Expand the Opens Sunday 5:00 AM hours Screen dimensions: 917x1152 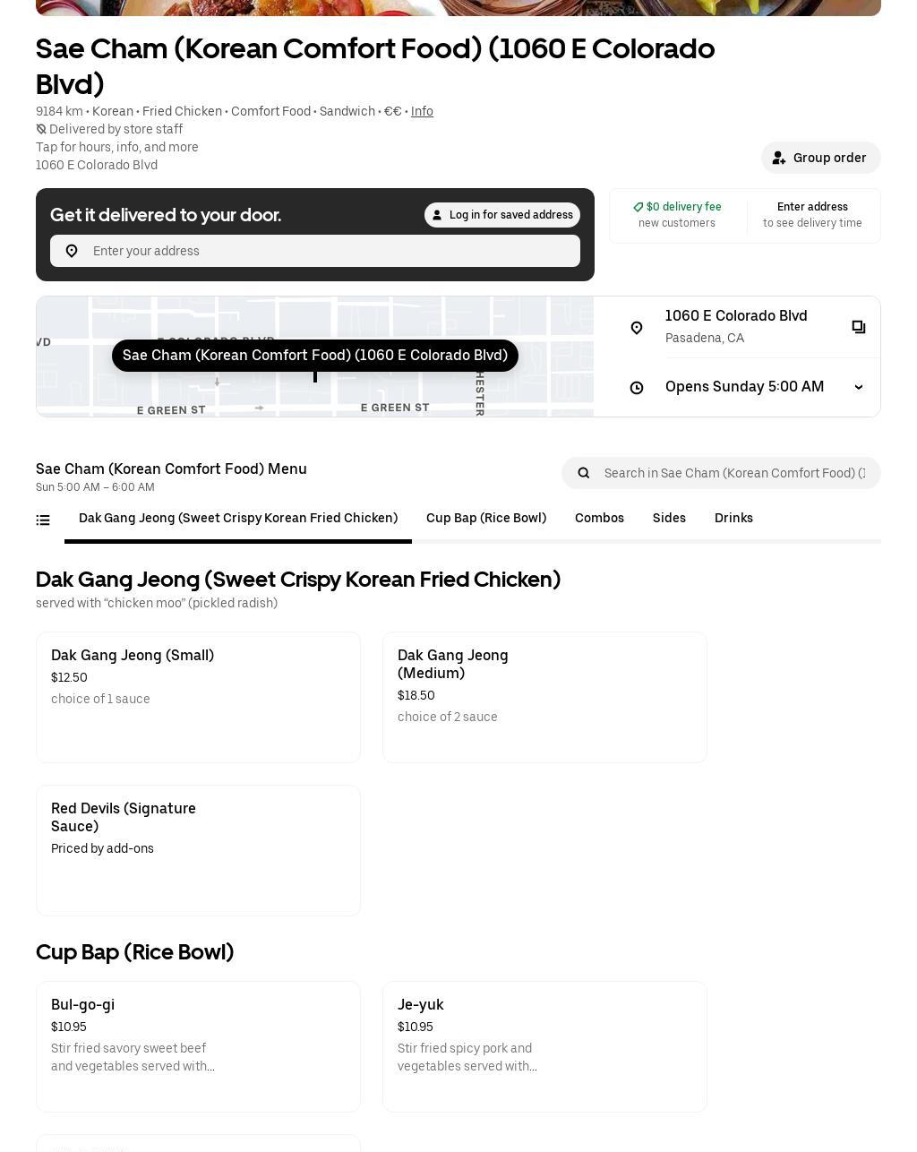pyautogui.click(x=859, y=387)
